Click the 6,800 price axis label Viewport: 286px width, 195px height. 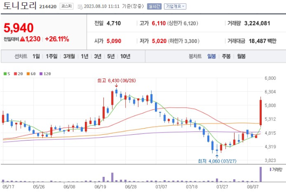tap(270, 78)
